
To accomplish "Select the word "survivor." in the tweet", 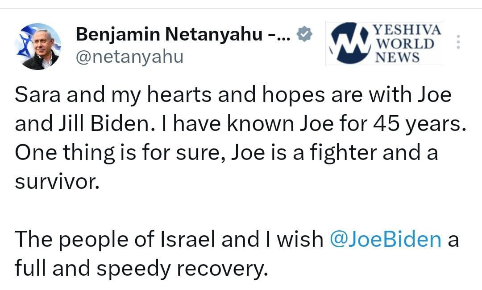I will pos(57,182).
